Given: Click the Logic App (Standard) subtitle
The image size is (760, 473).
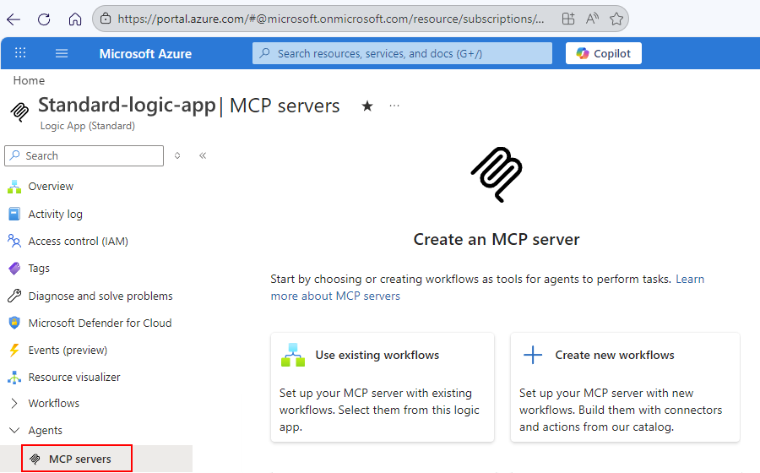Looking at the screenshot, I should point(87,126).
